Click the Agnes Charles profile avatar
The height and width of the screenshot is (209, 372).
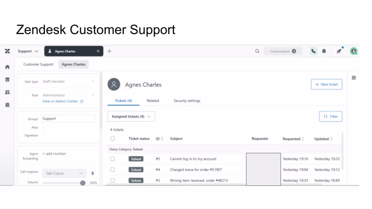(114, 84)
